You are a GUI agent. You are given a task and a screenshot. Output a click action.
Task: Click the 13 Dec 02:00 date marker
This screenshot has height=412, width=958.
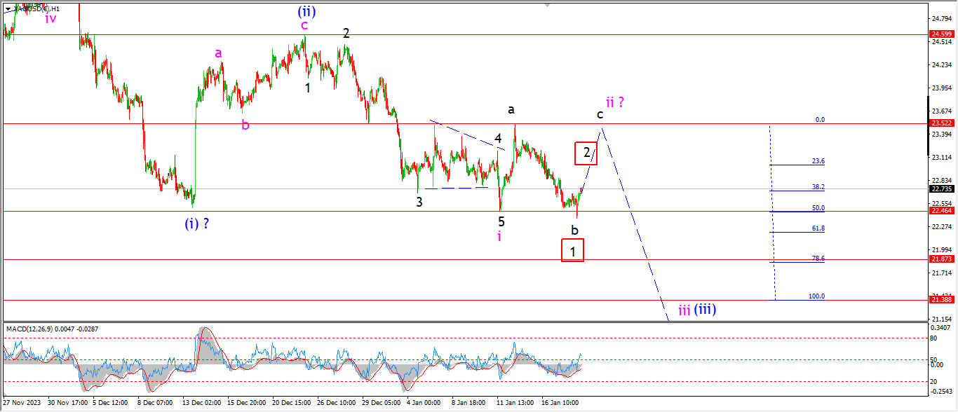pyautogui.click(x=203, y=403)
